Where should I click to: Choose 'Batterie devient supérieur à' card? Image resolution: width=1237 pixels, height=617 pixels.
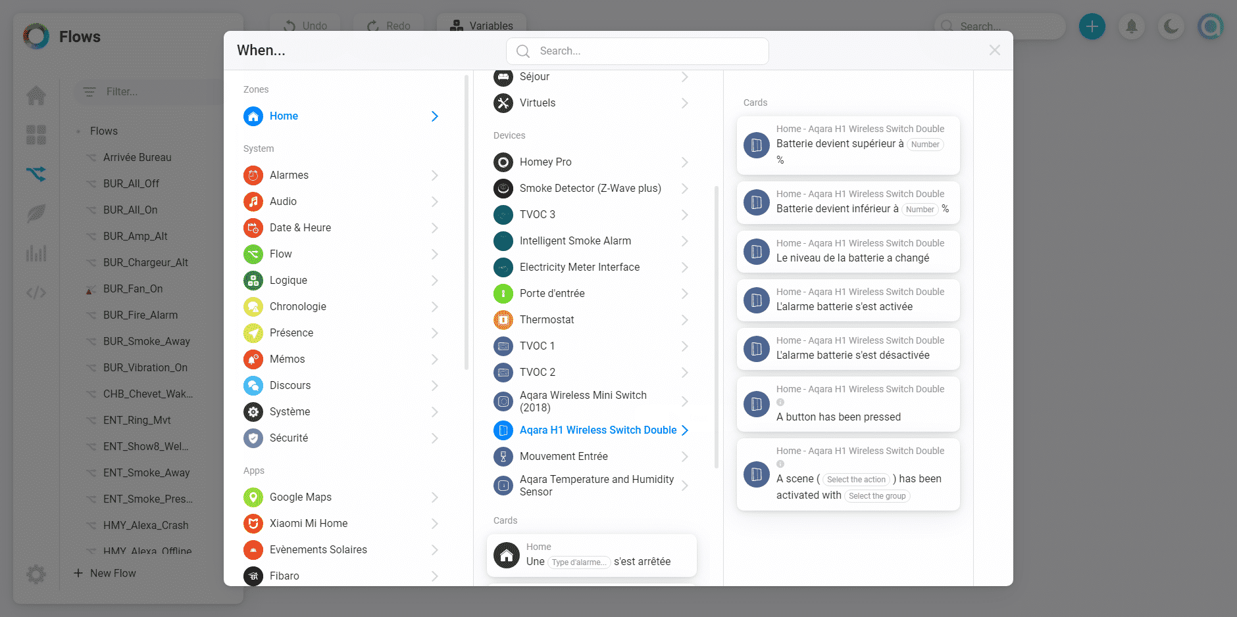tap(848, 145)
